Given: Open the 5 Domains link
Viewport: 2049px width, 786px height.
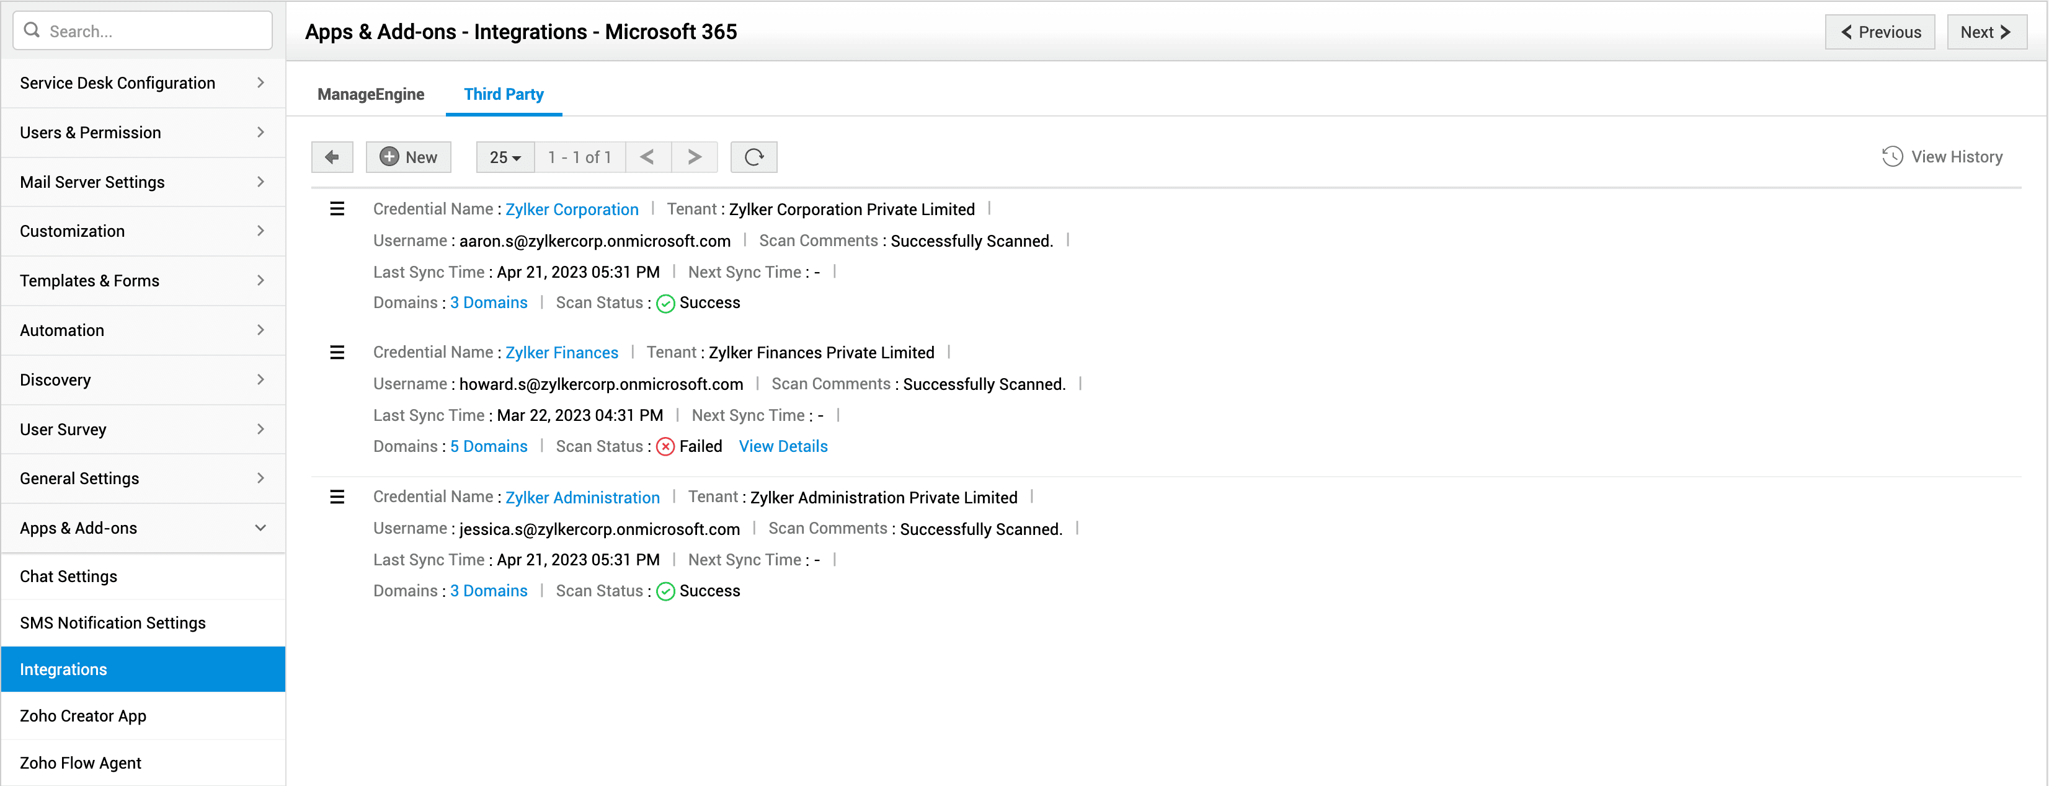Looking at the screenshot, I should click(489, 446).
